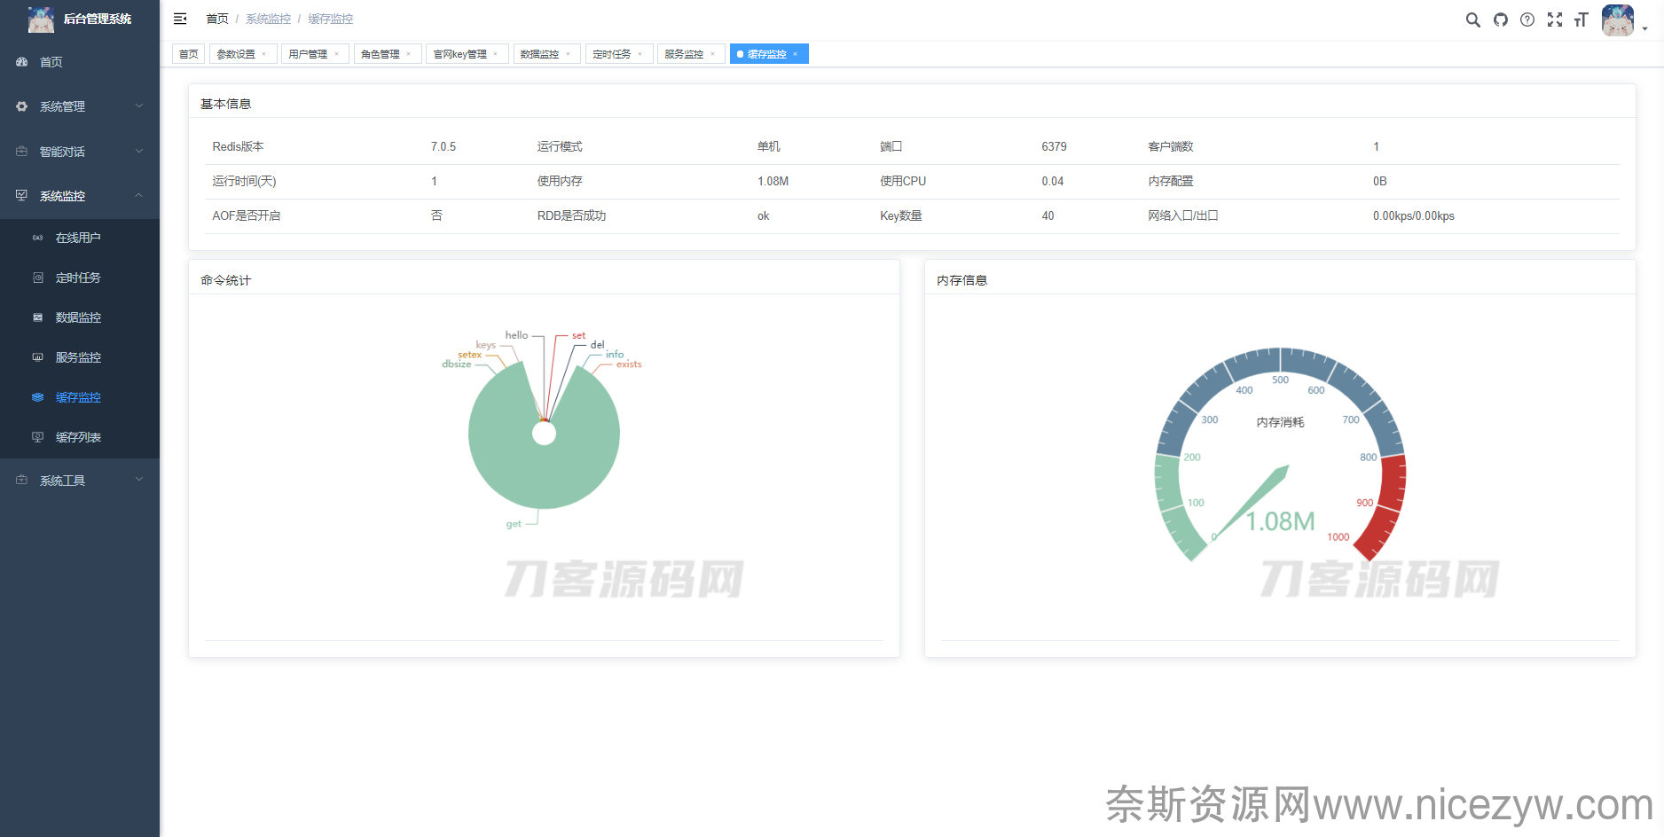Close the 参数设置 tab
Viewport: 1664px width, 837px height.
[264, 54]
